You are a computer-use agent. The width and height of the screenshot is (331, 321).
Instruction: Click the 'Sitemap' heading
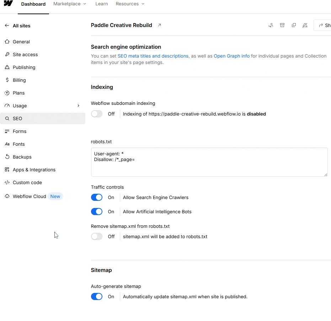pos(101,270)
